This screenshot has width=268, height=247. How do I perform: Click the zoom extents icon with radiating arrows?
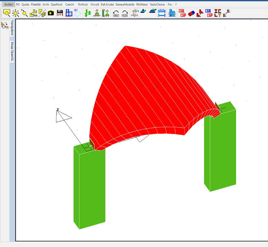pyautogui.click(x=16, y=13)
